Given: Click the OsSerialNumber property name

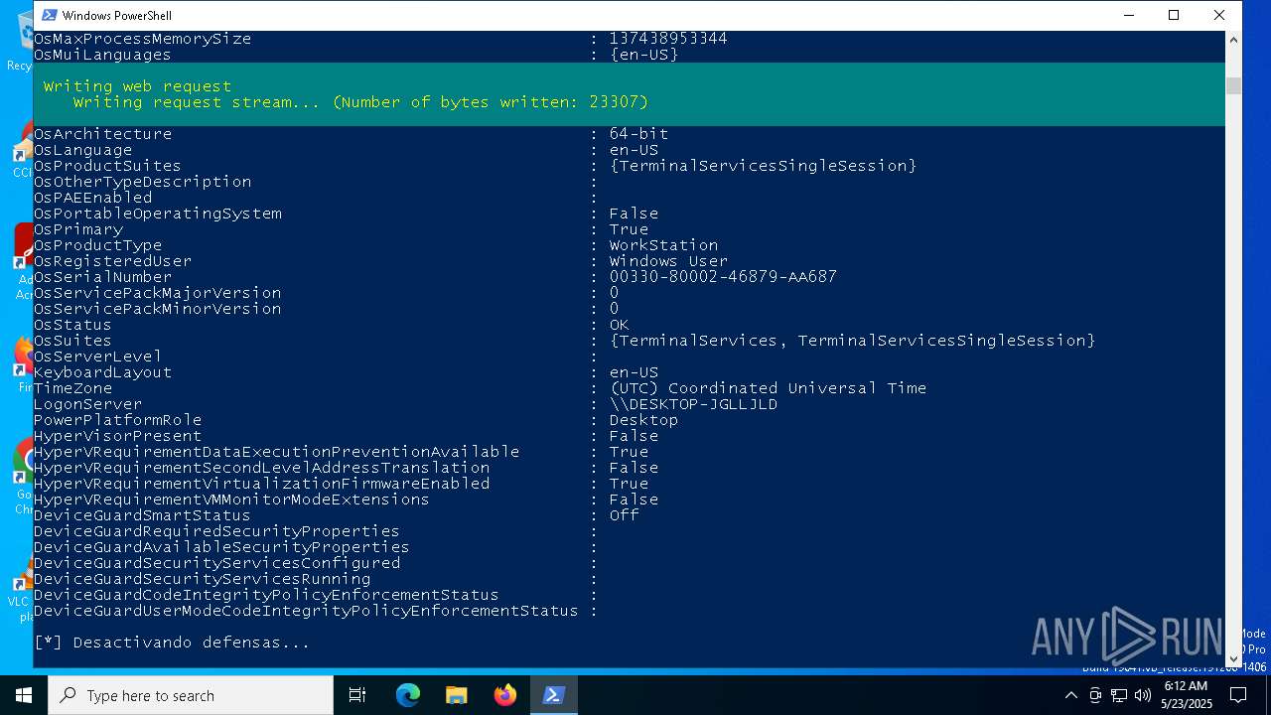Looking at the screenshot, I should pos(102,277).
